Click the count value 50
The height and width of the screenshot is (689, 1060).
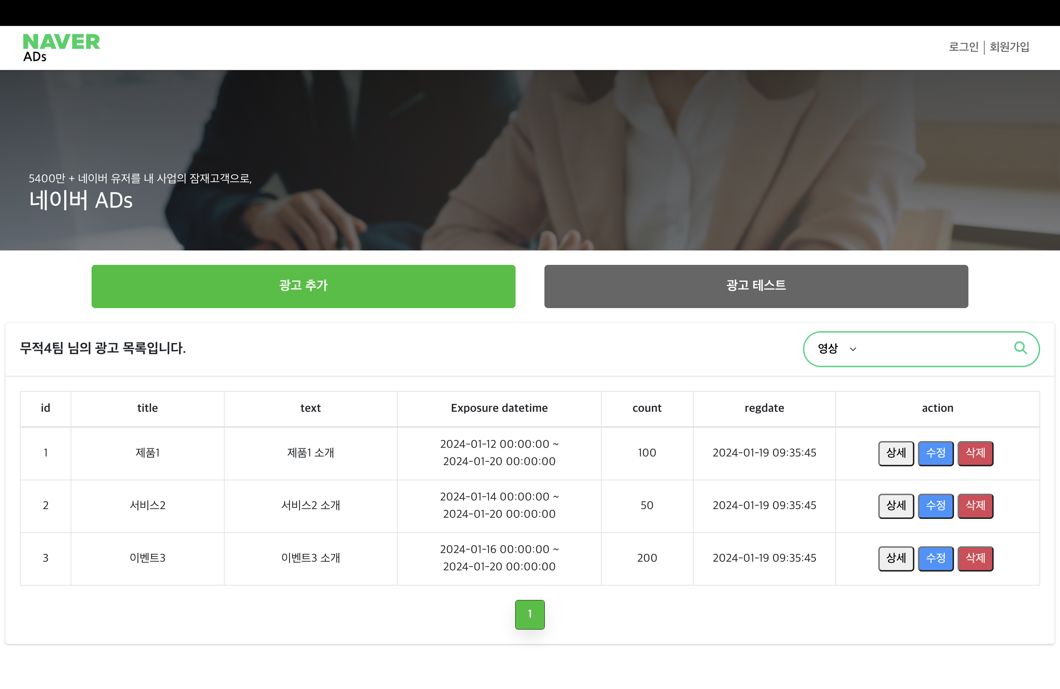coord(647,505)
